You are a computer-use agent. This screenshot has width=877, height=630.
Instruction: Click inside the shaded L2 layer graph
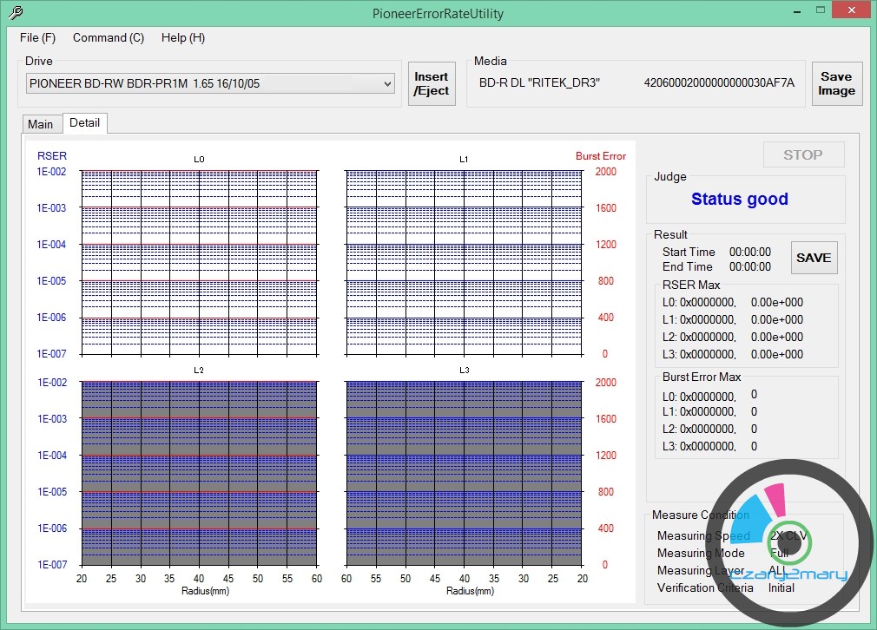pyautogui.click(x=199, y=473)
